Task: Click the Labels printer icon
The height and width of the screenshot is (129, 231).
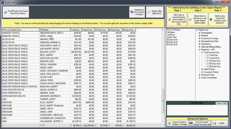Action: point(215,123)
